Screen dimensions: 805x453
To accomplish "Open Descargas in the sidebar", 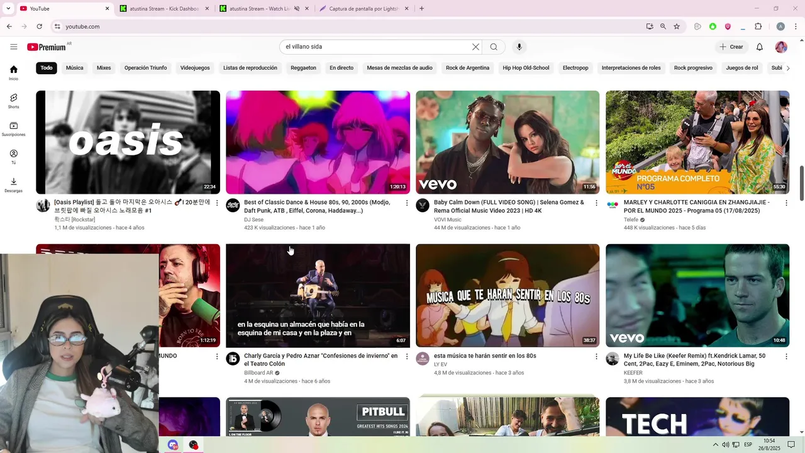I will click(13, 185).
